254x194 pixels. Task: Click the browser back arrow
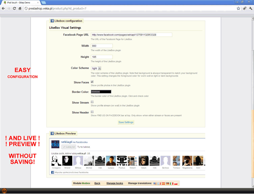3,8
